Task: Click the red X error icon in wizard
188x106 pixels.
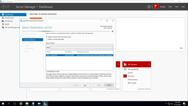Action: point(113,31)
